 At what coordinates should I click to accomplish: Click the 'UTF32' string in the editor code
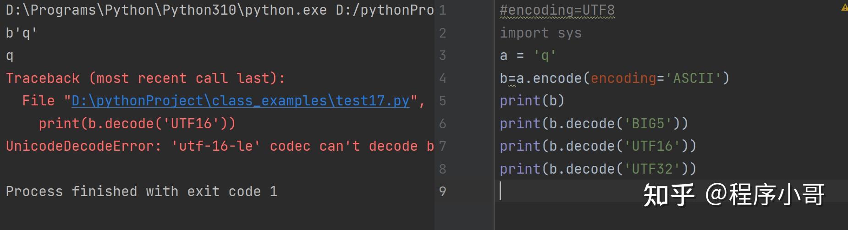(652, 169)
